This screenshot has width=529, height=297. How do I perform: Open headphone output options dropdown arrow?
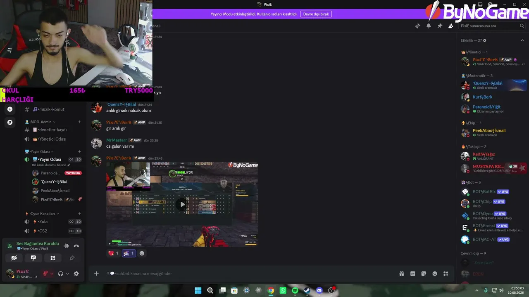pyautogui.click(x=67, y=273)
